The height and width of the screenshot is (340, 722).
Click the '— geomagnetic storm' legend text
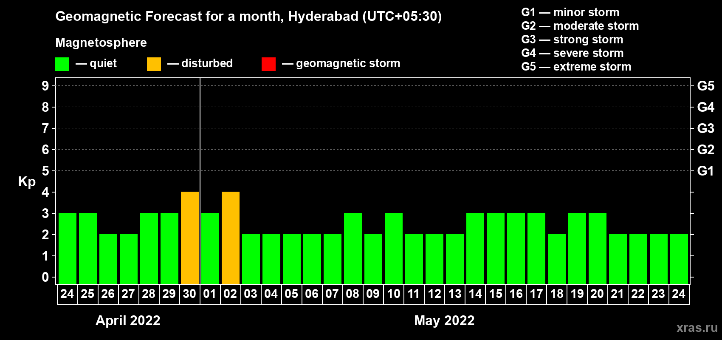(341, 64)
